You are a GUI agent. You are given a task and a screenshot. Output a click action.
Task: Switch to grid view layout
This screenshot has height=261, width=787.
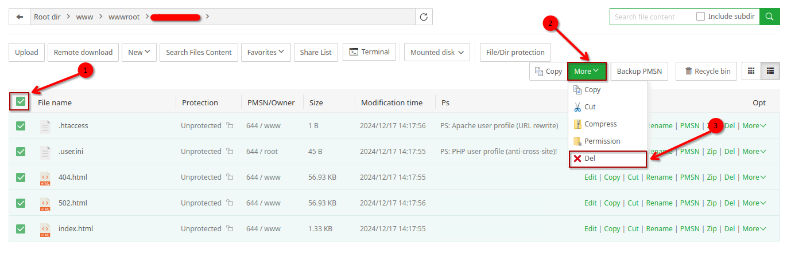[751, 71]
